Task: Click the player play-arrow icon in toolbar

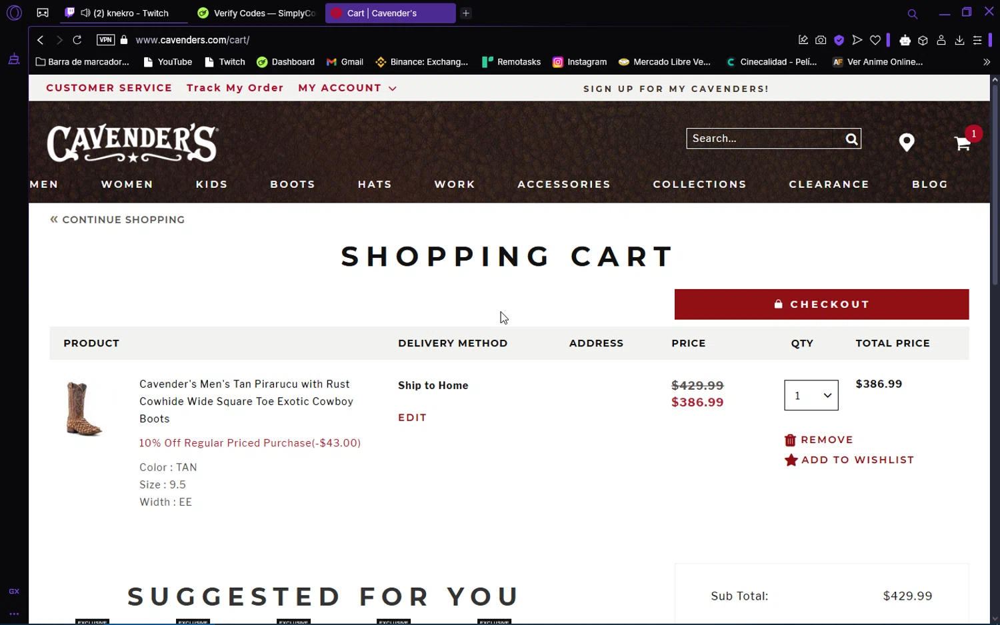Action: click(x=857, y=40)
